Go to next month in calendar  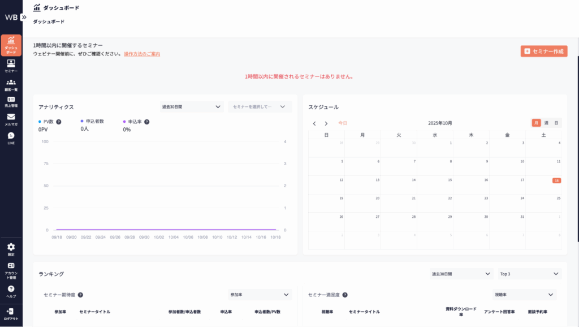326,123
